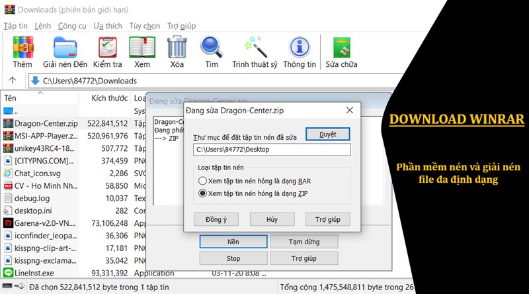Viewport: 529px width, 294px height.
Task: Open the Tùy chọn menu
Action: point(145,26)
